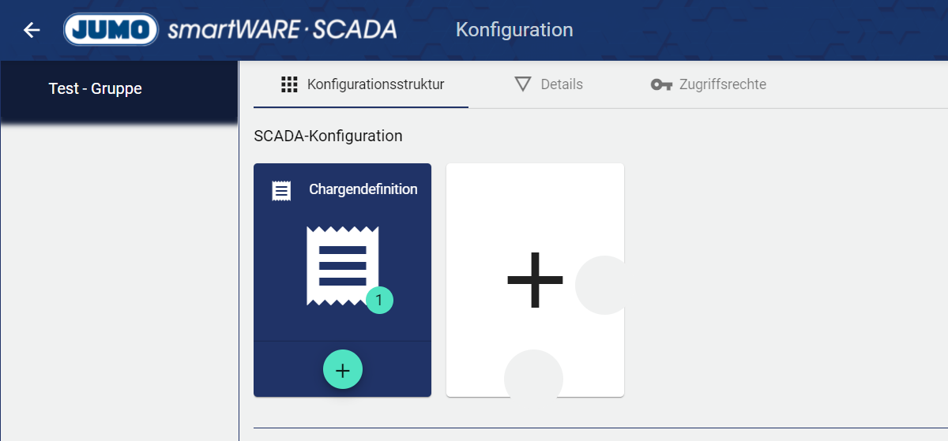The image size is (948, 441).
Task: Click the smartWARE SCADA product name
Action: [282, 30]
